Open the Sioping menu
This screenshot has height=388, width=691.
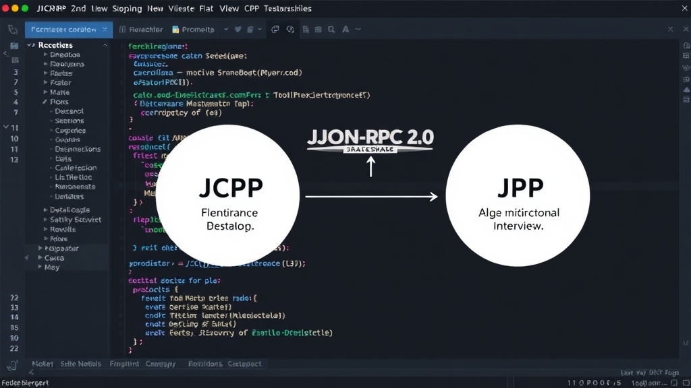click(x=127, y=8)
